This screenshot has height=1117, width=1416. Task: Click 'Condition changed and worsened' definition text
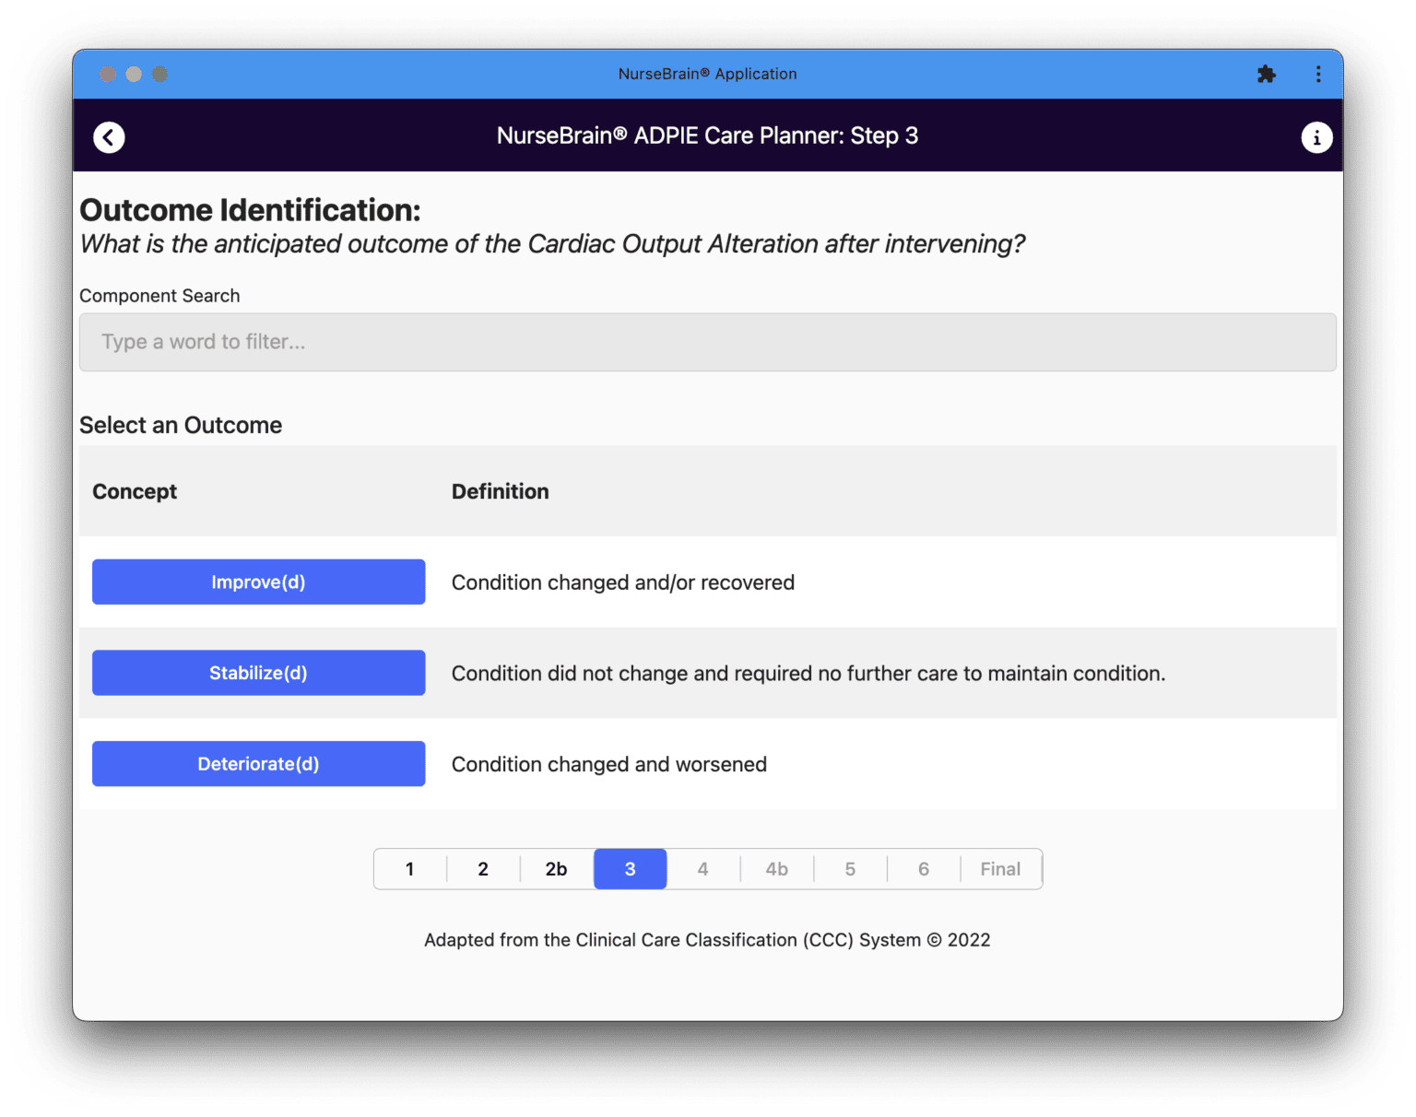[609, 765]
